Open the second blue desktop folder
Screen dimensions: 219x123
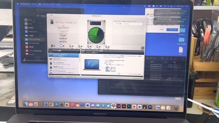[181, 40]
